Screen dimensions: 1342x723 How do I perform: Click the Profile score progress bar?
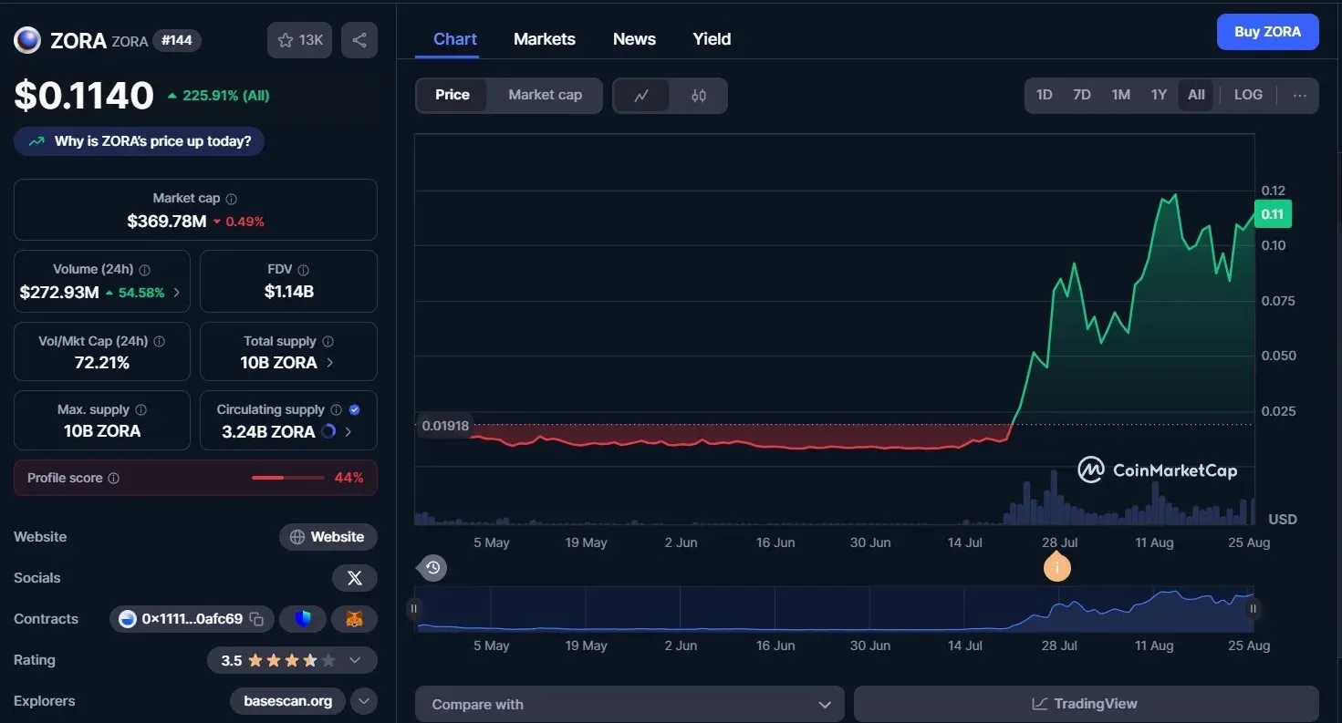pos(287,478)
